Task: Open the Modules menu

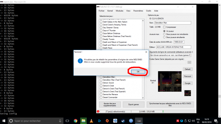Action: [x=119, y=11]
